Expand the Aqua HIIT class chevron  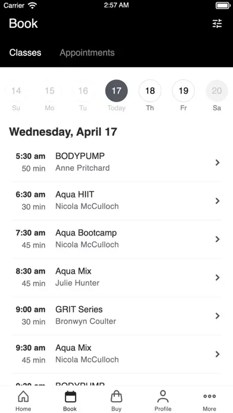click(218, 201)
